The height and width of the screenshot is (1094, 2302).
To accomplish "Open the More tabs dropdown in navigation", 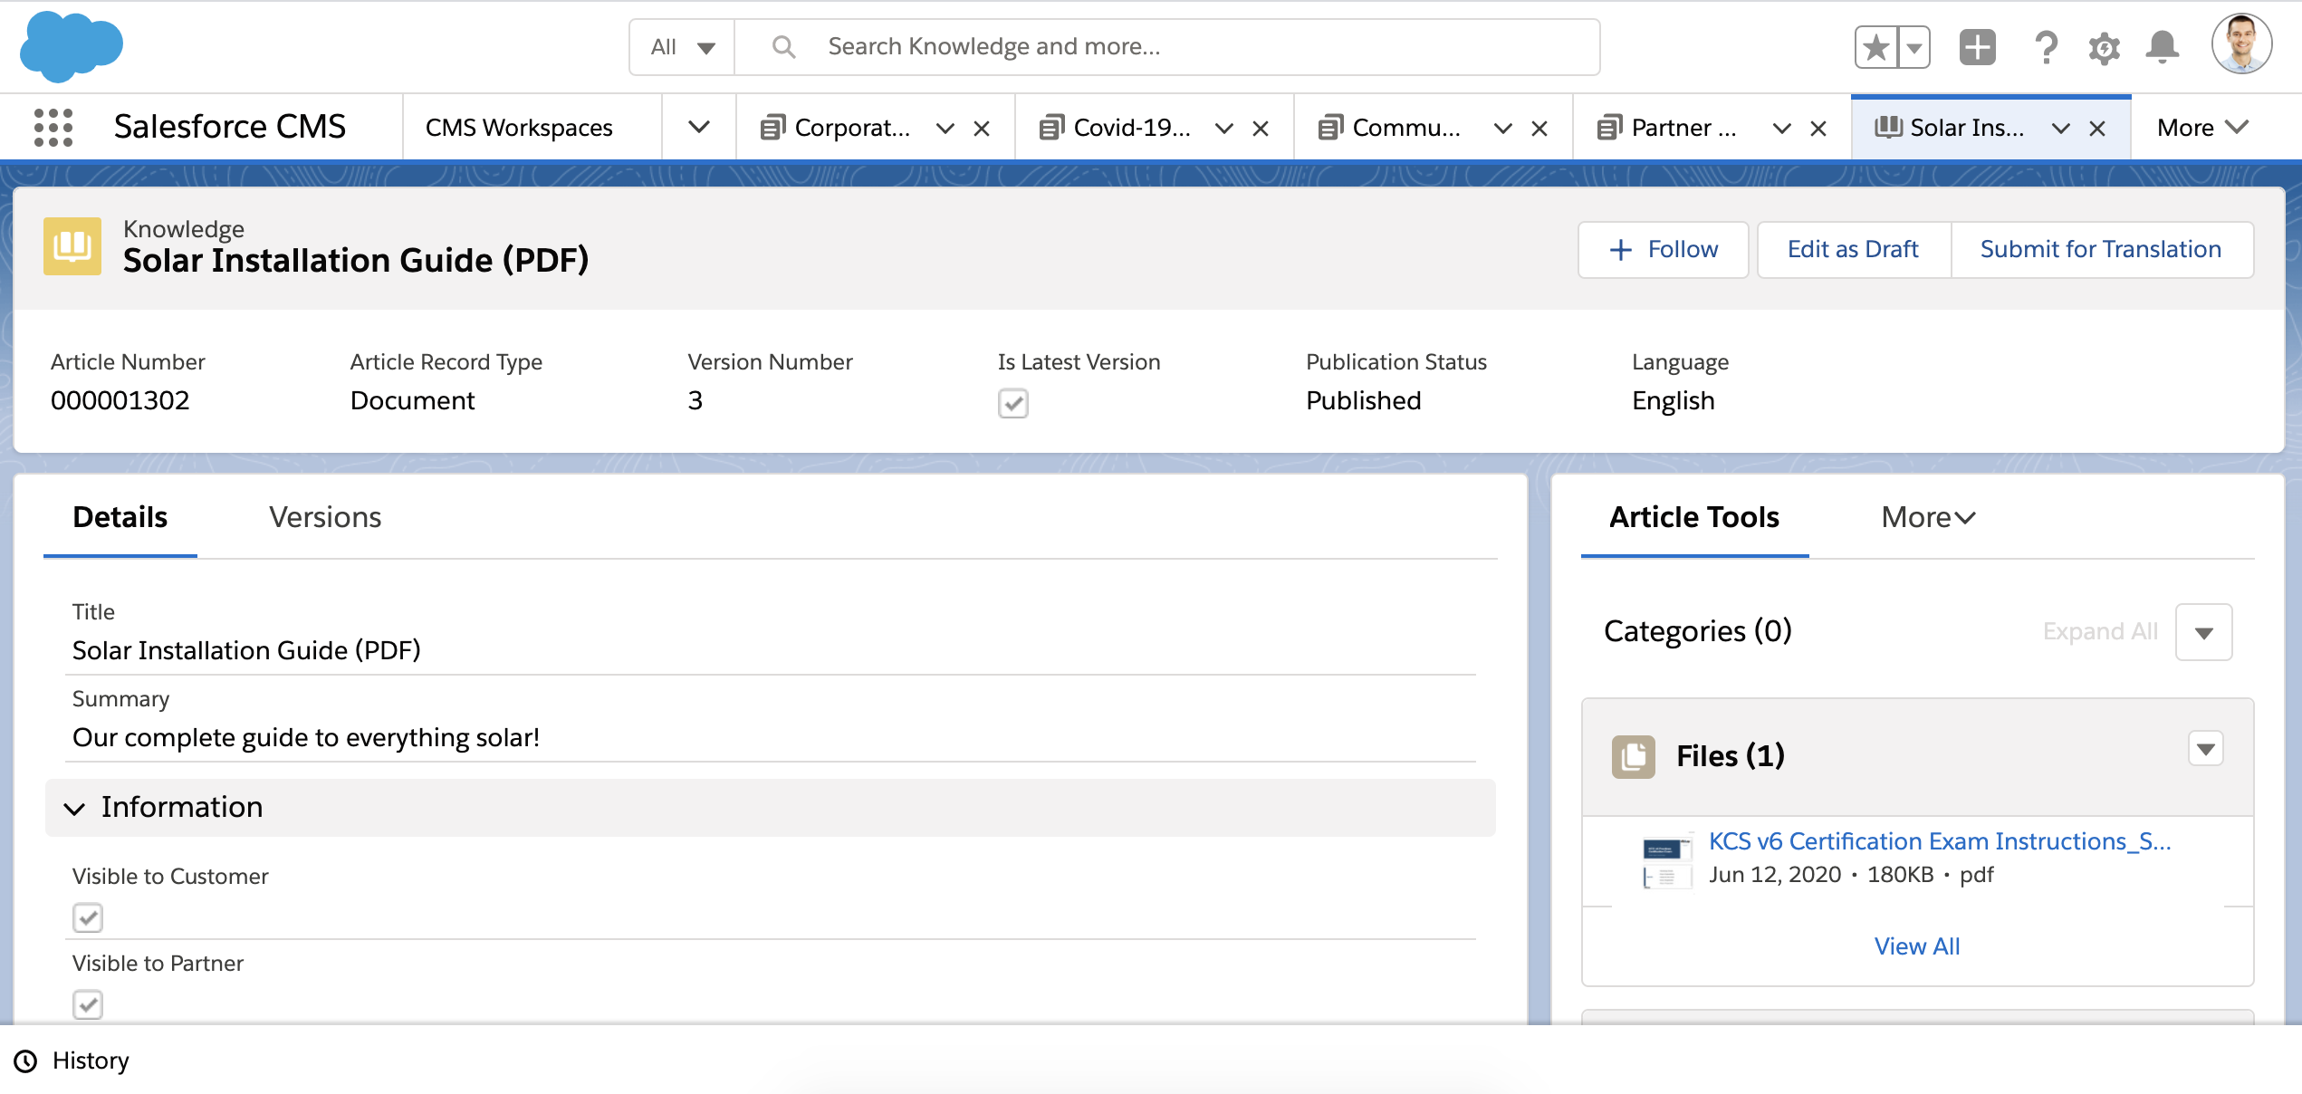I will click(2202, 128).
